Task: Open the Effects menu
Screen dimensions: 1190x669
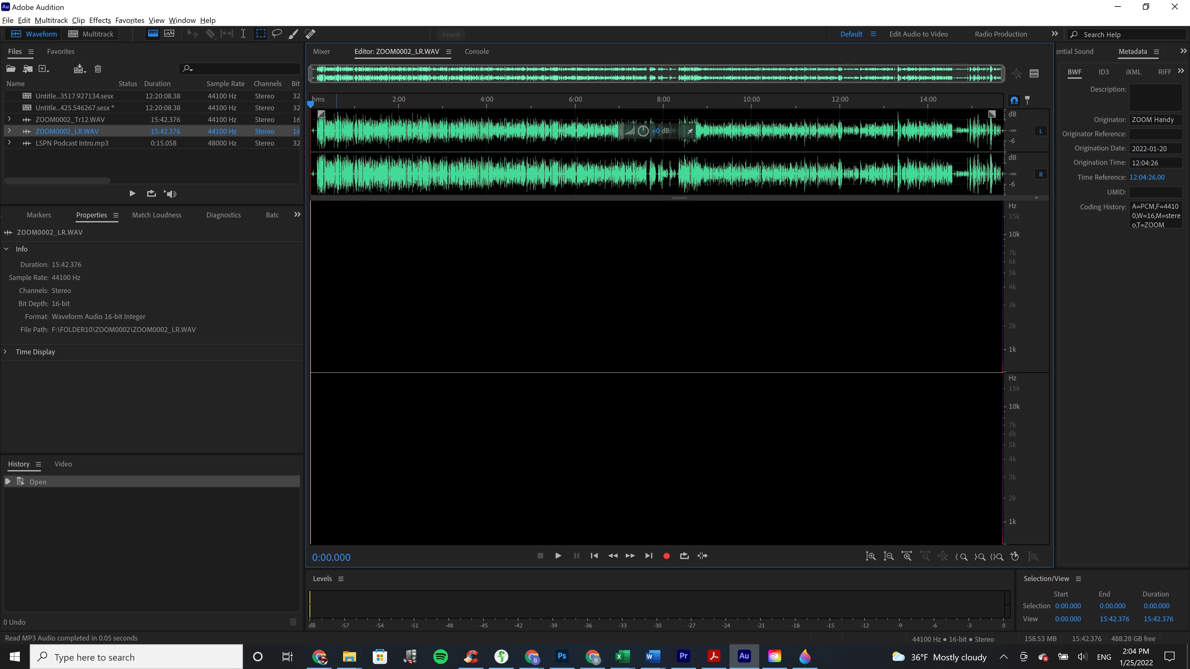Action: pos(100,20)
